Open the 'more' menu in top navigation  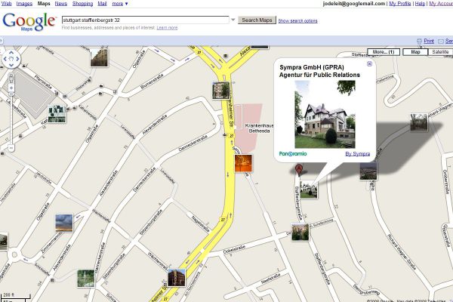tap(118, 4)
